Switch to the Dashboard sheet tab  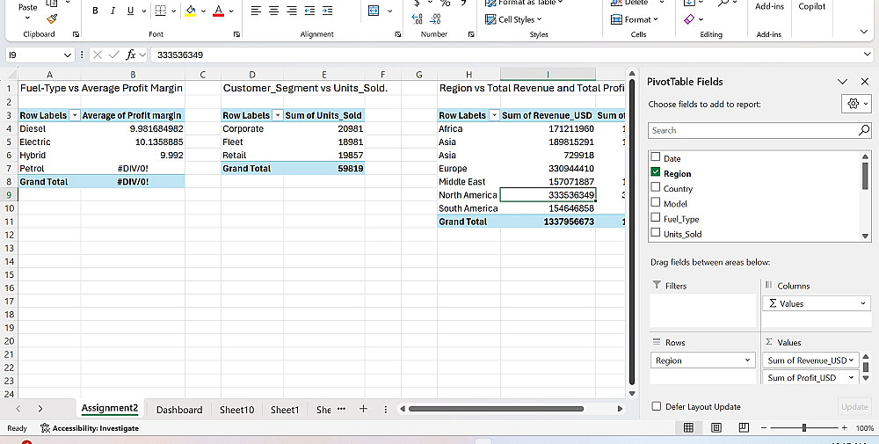(179, 410)
